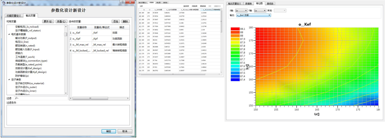Click the 添加 add button

(116, 21)
